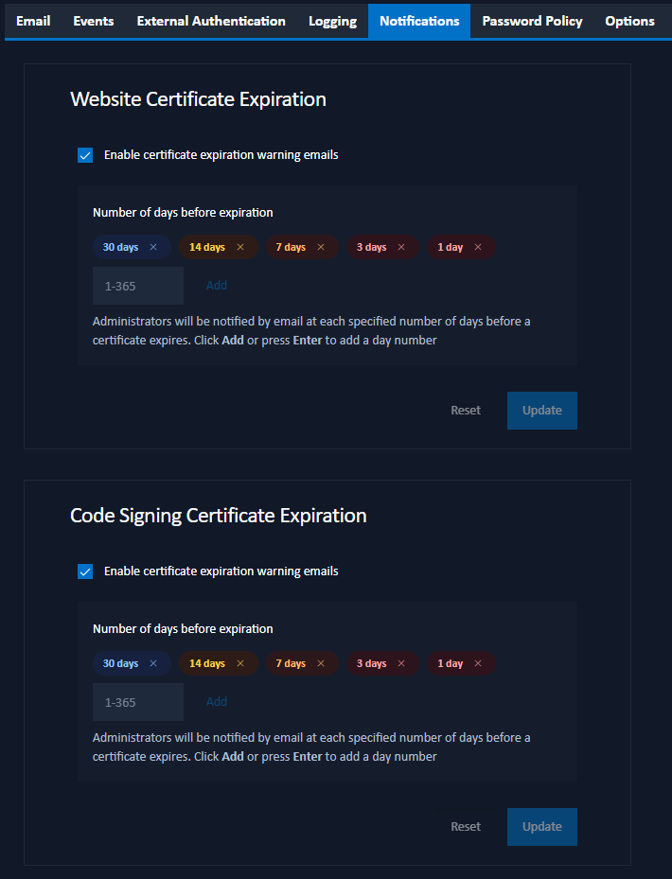Remove the 7 days chip under Website Certificate Expiration

[321, 247]
